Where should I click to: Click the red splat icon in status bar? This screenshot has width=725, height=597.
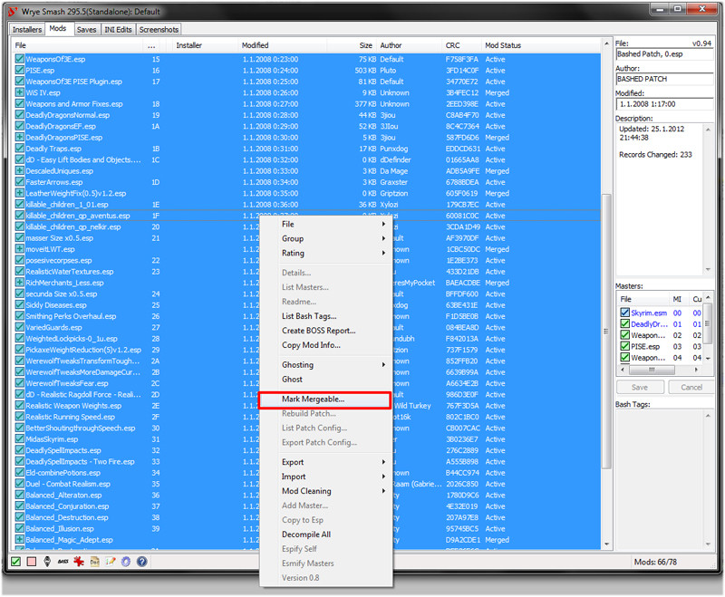click(x=79, y=562)
